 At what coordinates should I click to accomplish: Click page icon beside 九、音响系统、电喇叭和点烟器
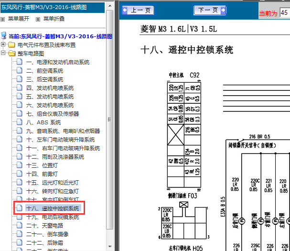[20, 131]
